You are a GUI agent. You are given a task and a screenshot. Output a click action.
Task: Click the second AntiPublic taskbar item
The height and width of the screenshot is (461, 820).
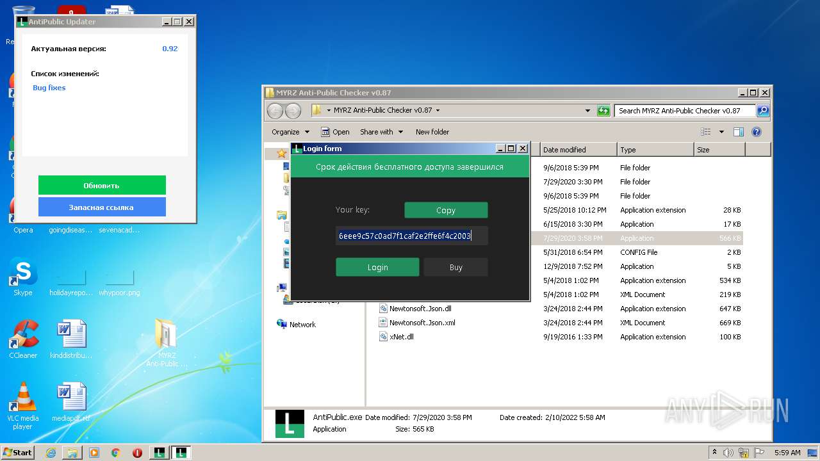coord(181,453)
